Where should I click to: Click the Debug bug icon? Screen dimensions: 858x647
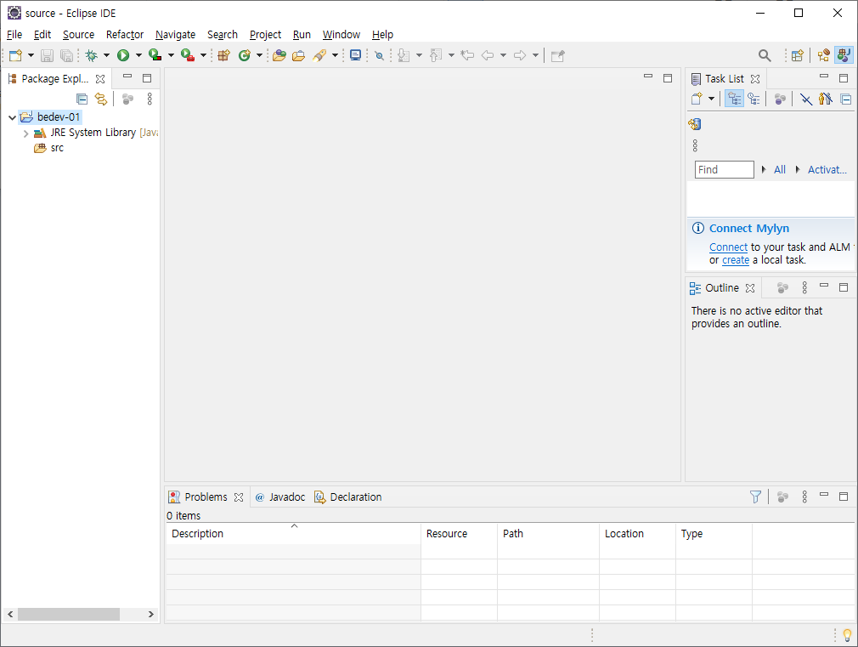pos(92,55)
